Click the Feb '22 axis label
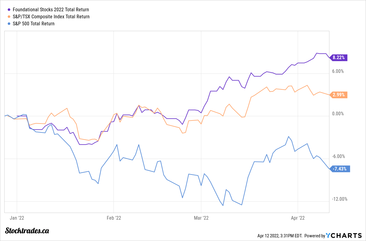The width and height of the screenshot is (366, 241). click(113, 218)
